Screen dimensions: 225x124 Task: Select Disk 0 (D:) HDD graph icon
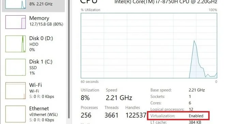(x=15, y=44)
